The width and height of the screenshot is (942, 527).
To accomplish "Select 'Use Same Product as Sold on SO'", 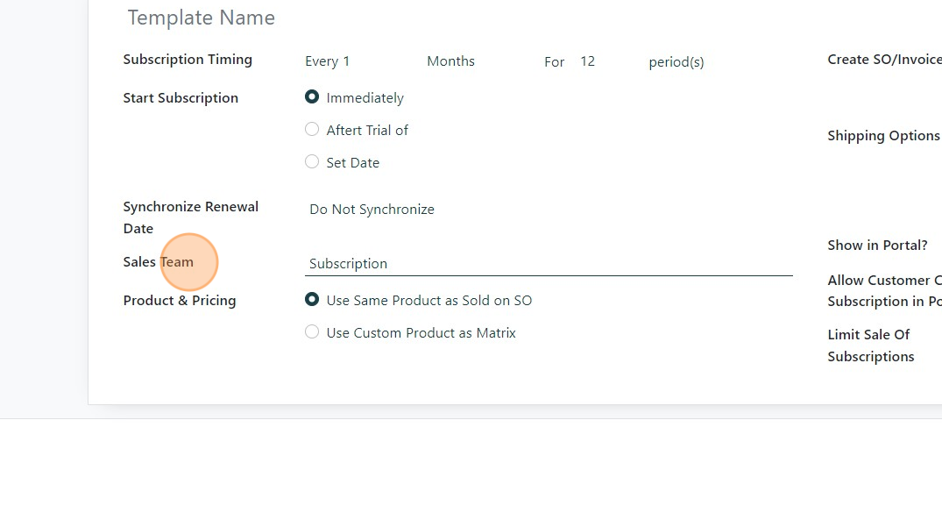I will [312, 300].
